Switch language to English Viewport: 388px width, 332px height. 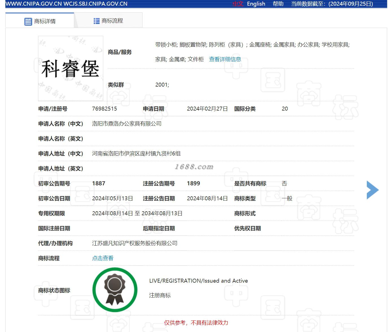[x=256, y=4]
